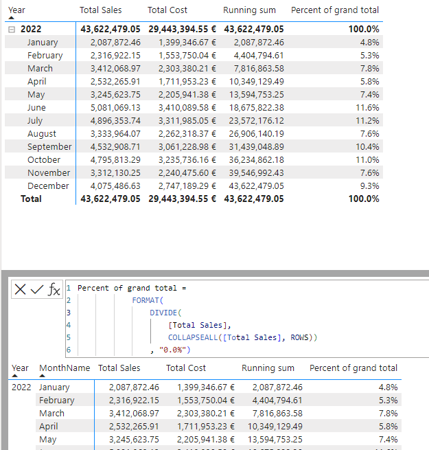Select the June row label in matrix
429x450 pixels.
(36, 108)
